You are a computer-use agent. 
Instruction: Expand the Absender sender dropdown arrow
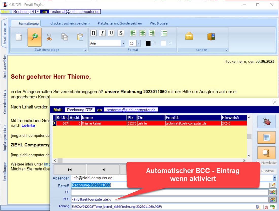coord(275,178)
